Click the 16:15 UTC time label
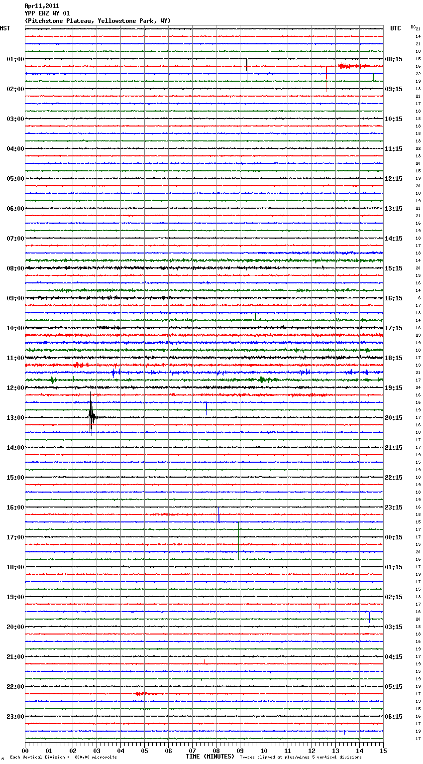 pyautogui.click(x=394, y=298)
